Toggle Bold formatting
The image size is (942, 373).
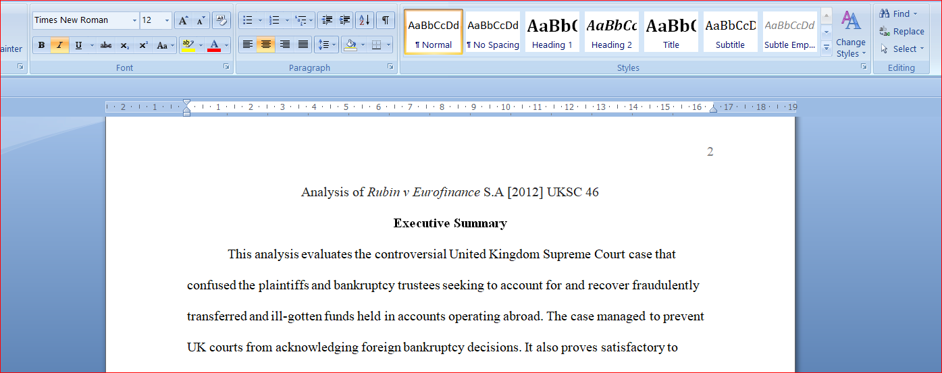click(41, 45)
